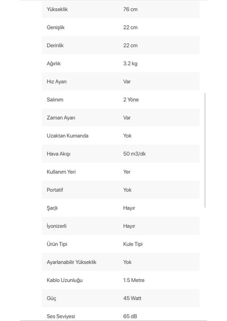Click the Portatif specification label
The image size is (227, 321).
(55, 190)
